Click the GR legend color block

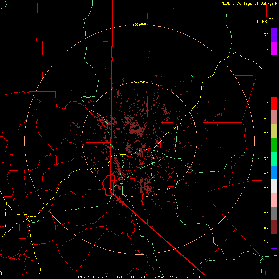tap(274, 117)
